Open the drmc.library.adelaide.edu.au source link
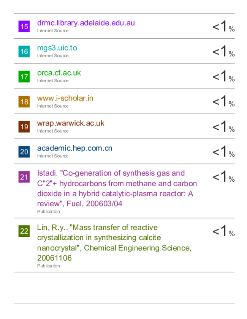Image resolution: width=247 pixels, height=319 pixels. tap(86, 23)
